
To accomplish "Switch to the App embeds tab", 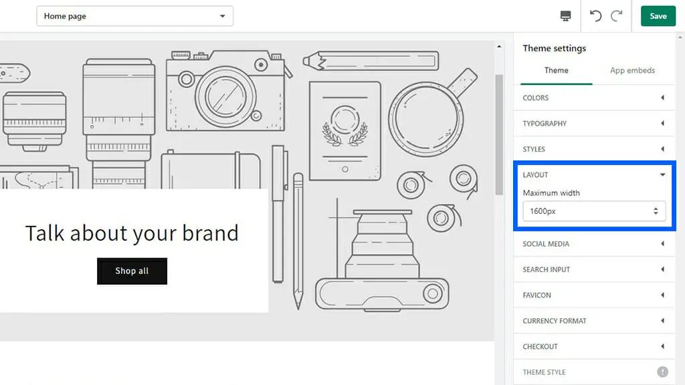I will point(632,70).
